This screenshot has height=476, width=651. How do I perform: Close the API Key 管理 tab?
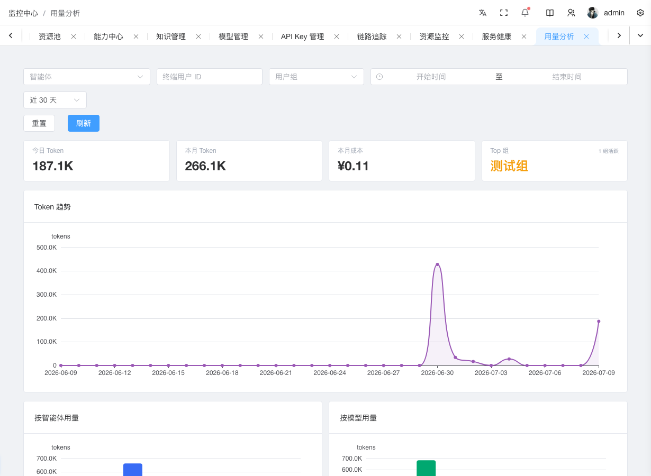[337, 36]
